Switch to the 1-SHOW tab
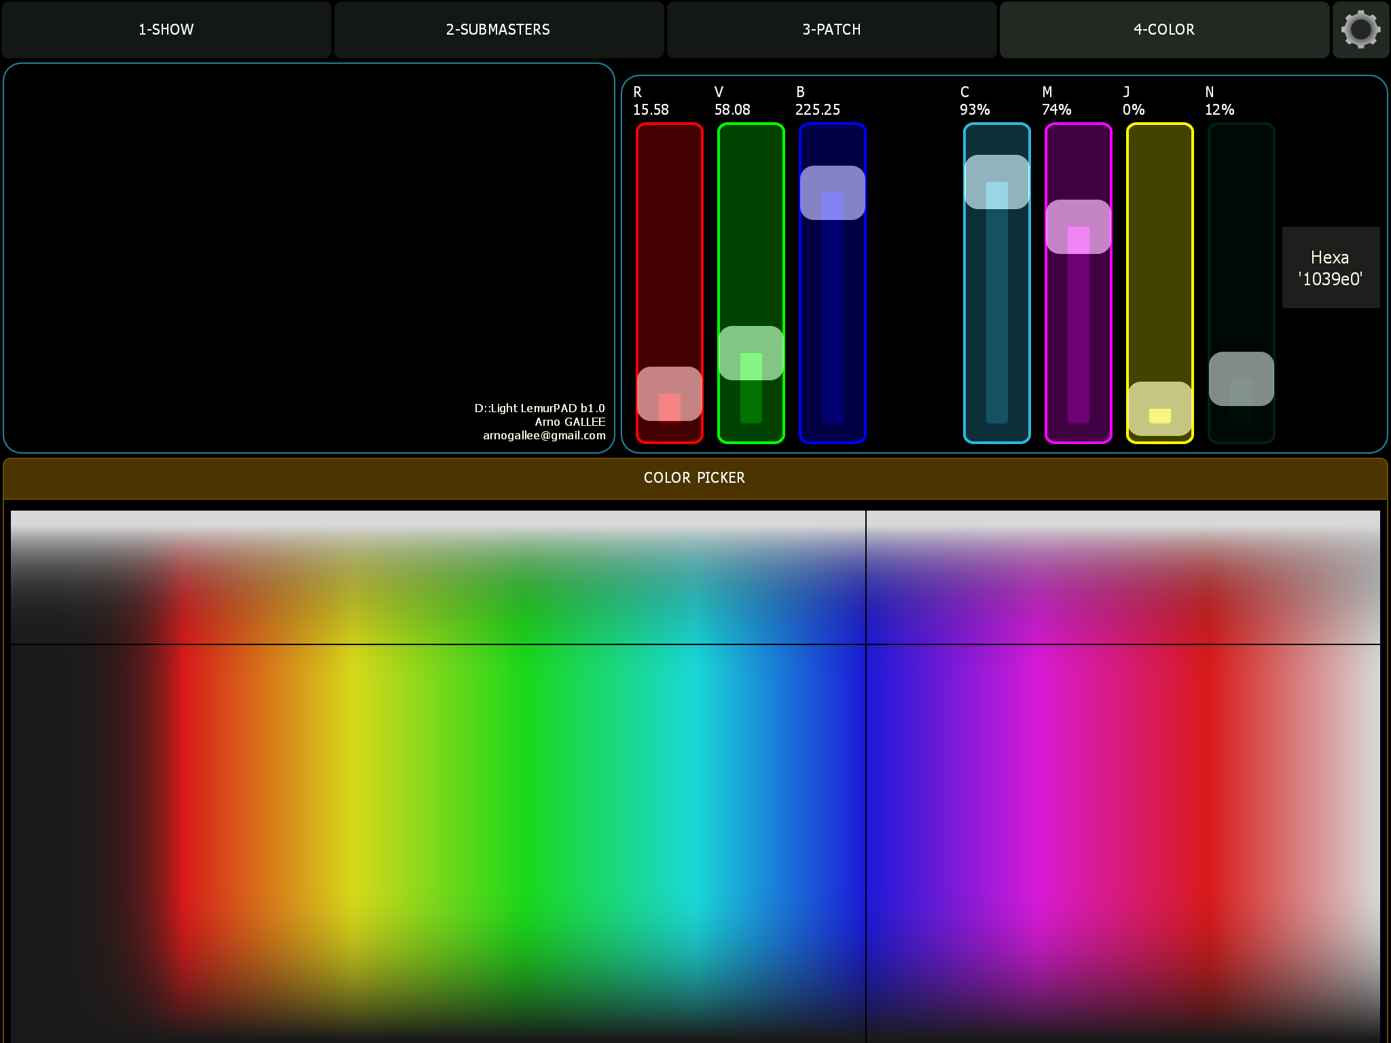 tap(166, 29)
